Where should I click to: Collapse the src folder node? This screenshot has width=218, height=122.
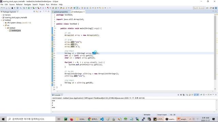click(4, 25)
